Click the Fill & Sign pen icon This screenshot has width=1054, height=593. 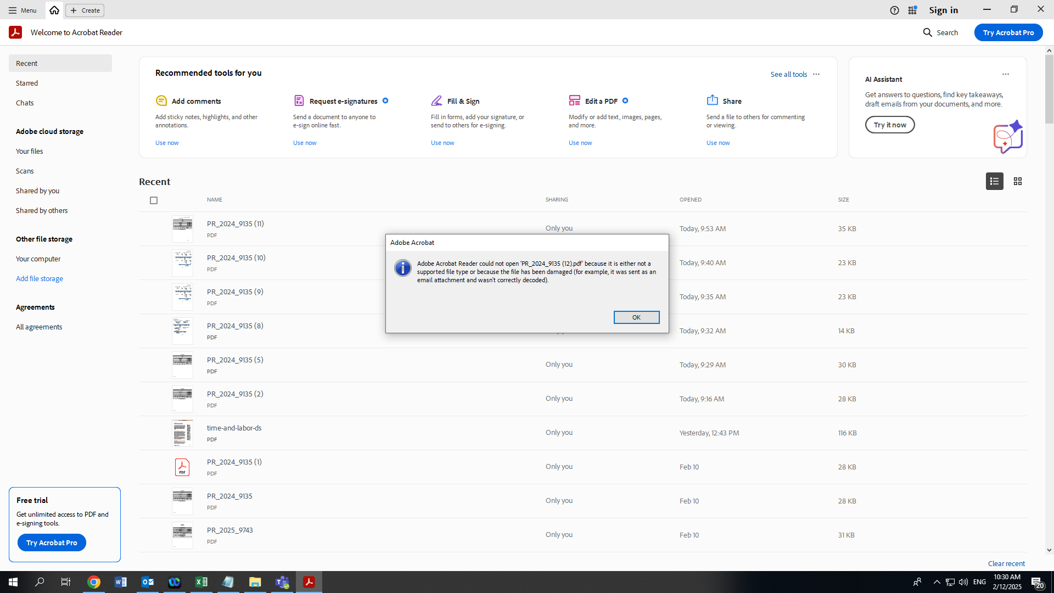[x=437, y=100]
